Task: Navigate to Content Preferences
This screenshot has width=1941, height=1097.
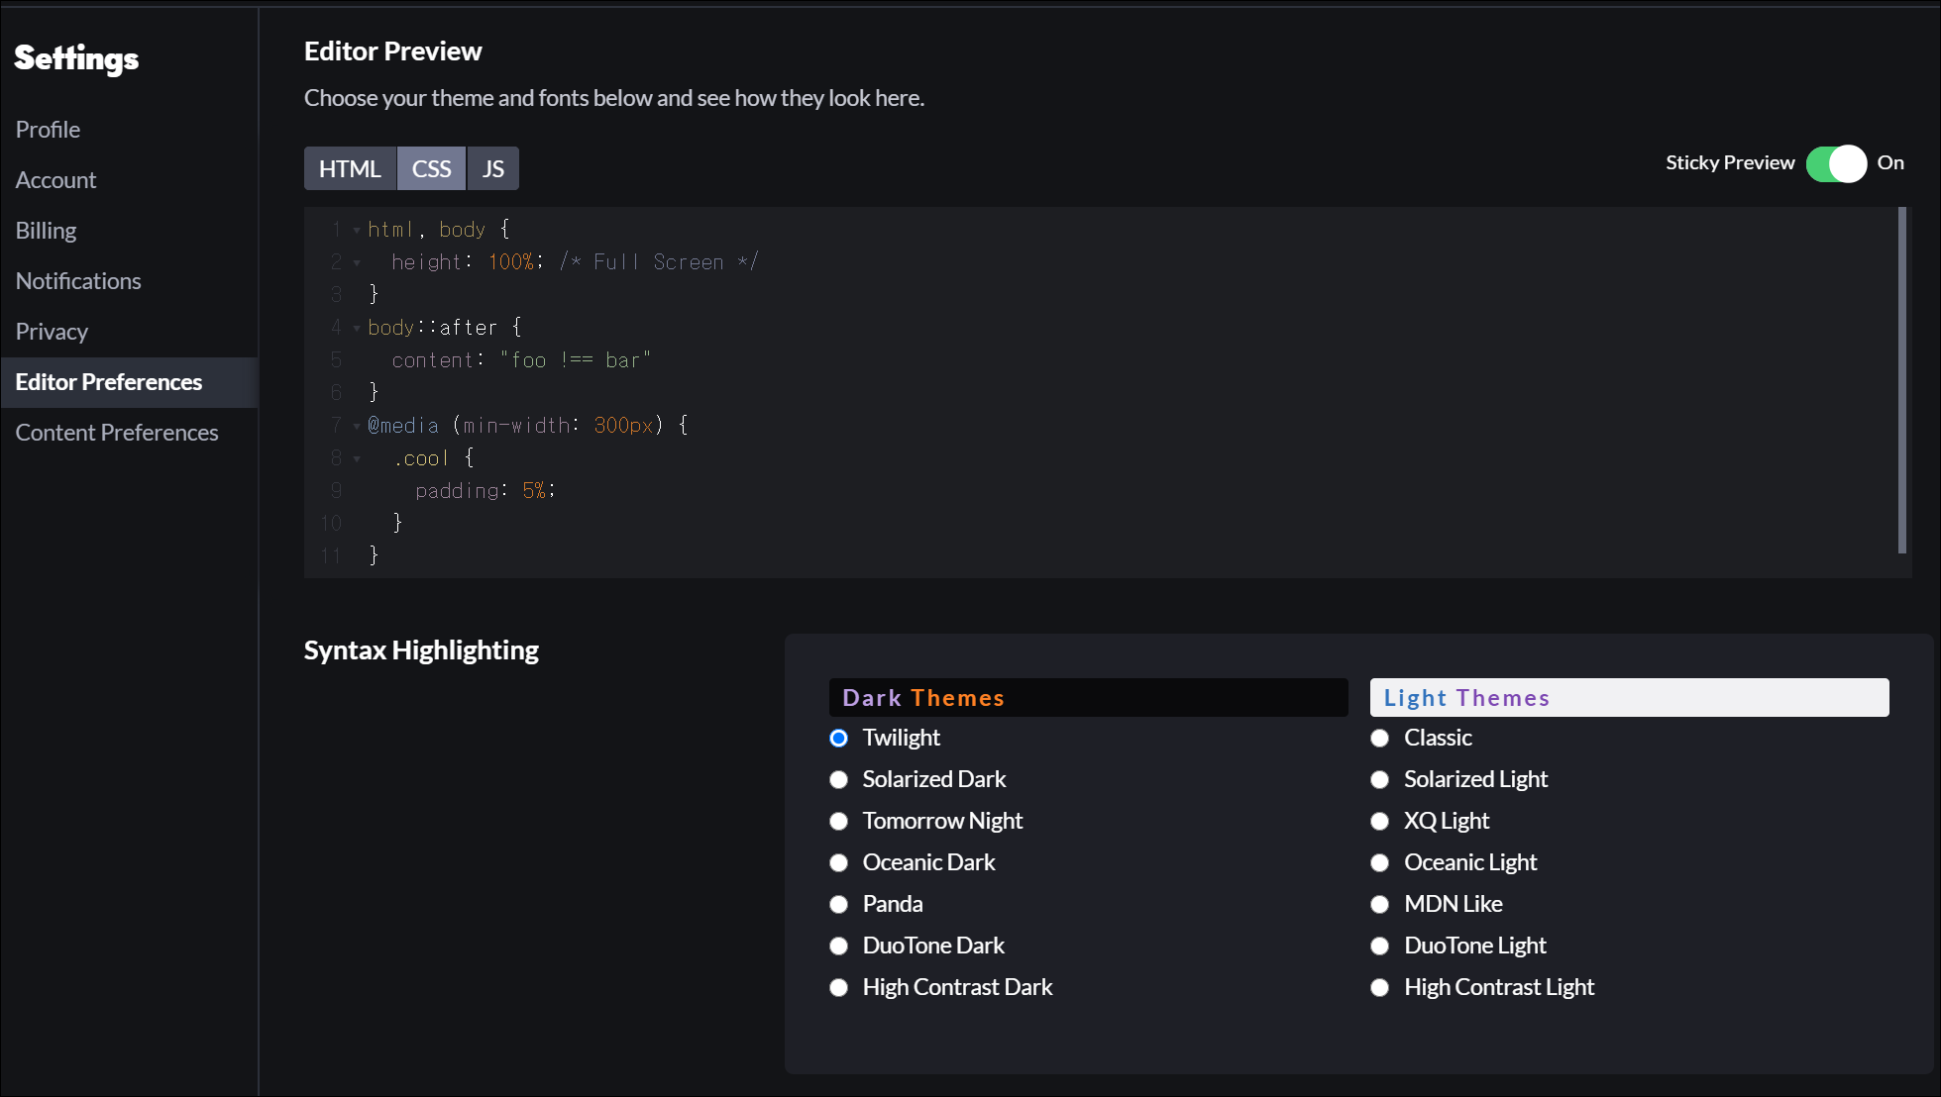Action: pos(117,433)
